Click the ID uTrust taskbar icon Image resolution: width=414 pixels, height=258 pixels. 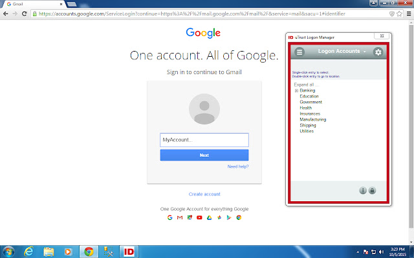tap(129, 252)
